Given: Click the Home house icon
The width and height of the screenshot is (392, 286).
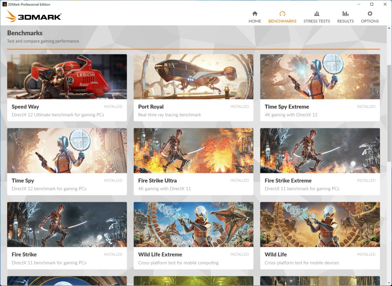Looking at the screenshot, I should click(255, 13).
